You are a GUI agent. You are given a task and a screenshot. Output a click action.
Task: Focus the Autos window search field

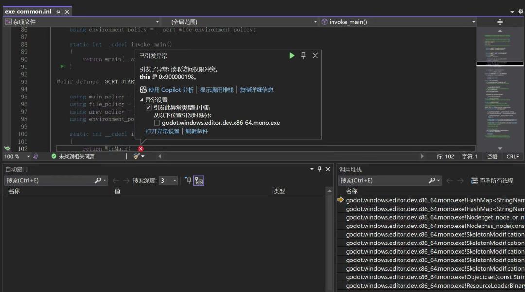tap(50, 181)
